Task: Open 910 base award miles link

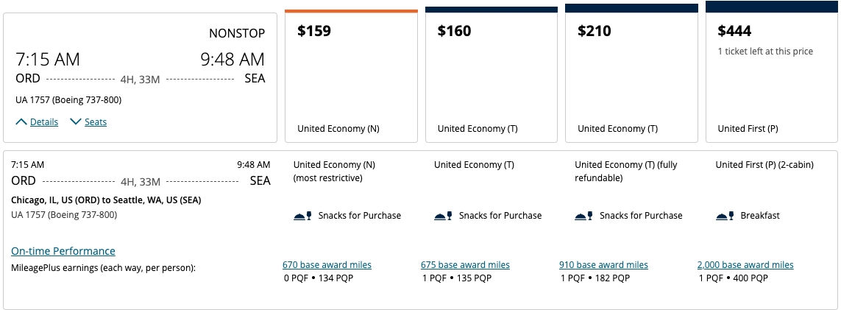Action: point(603,265)
